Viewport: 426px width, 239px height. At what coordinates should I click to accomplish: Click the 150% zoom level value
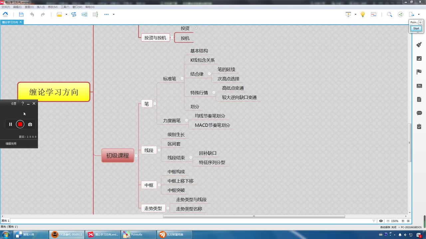click(395, 221)
